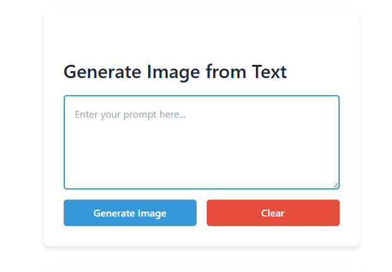Image resolution: width=392 pixels, height=272 pixels.
Task: Click the textarea resize handle corner
Action: [x=336, y=185]
